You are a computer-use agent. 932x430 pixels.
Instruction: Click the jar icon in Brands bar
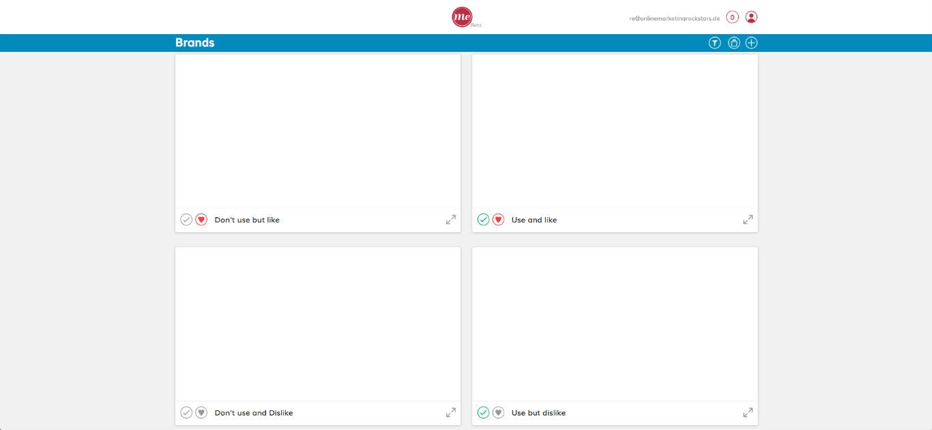coord(733,43)
